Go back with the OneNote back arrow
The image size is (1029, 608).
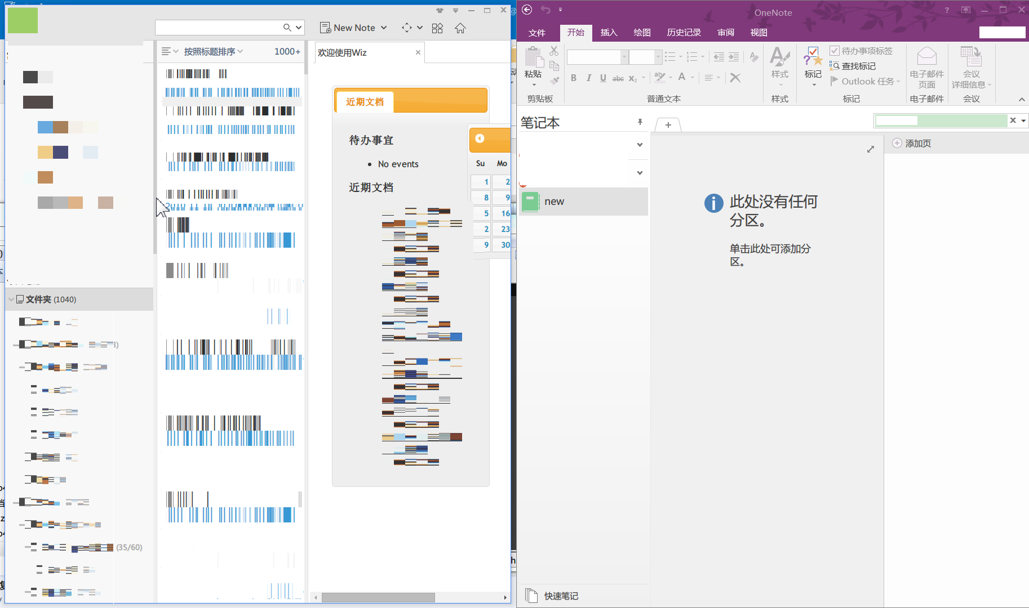click(527, 10)
